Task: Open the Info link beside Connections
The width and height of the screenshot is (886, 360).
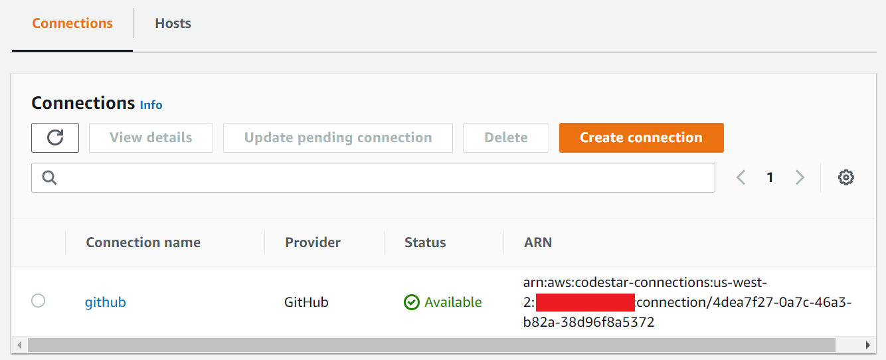Action: [x=151, y=105]
